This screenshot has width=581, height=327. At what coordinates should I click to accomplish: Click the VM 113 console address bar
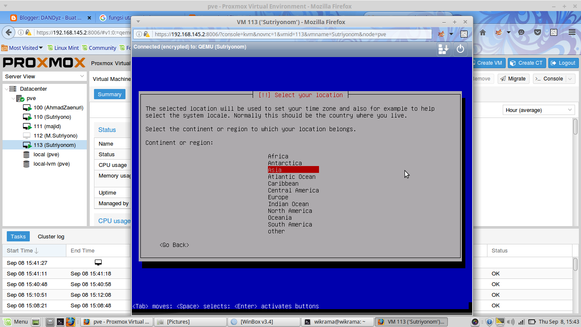pyautogui.click(x=282, y=34)
